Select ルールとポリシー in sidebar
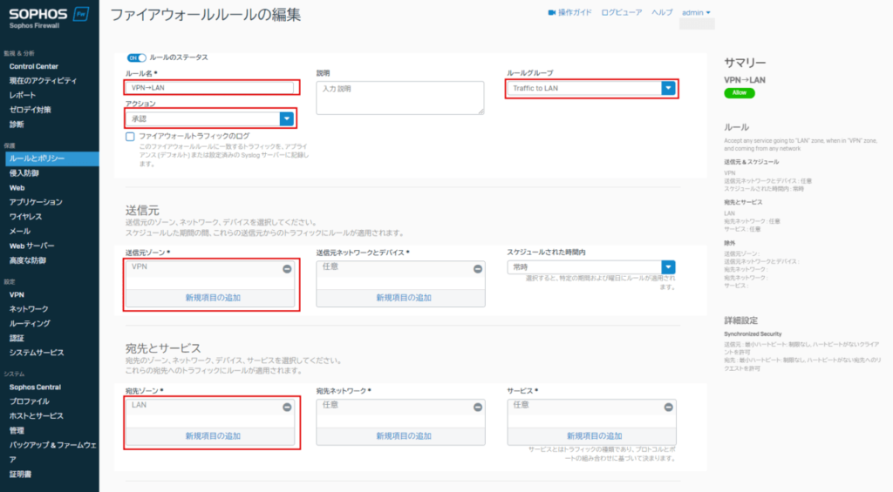The width and height of the screenshot is (893, 492). click(51, 158)
